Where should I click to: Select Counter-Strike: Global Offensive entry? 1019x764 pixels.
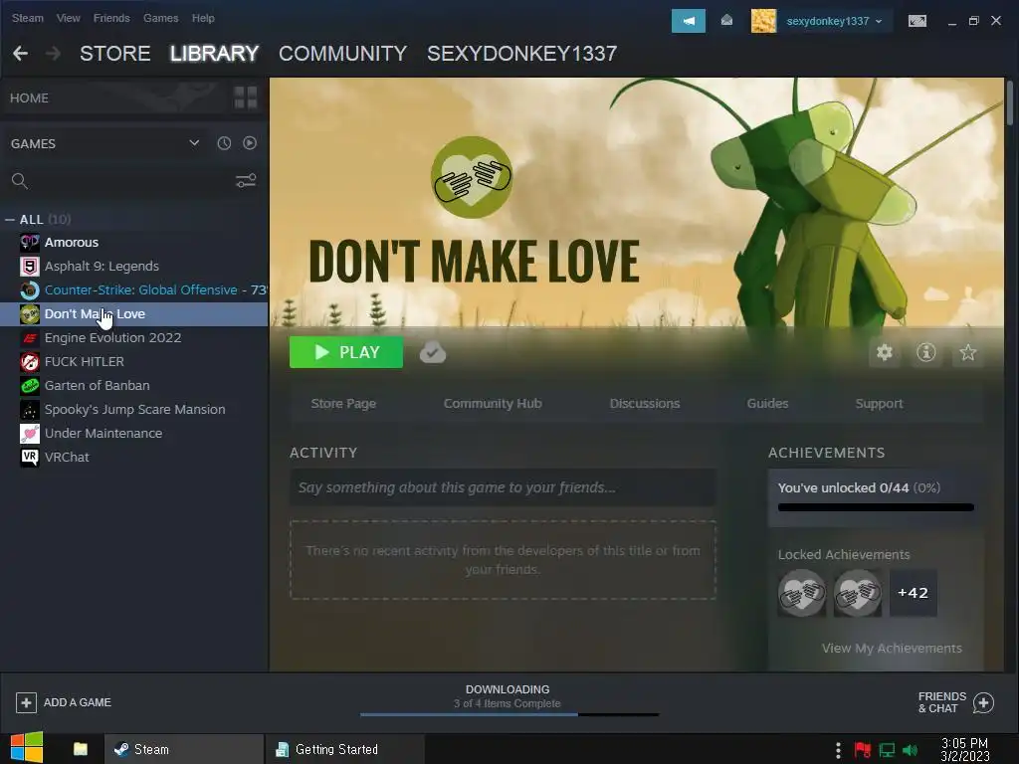tap(134, 289)
